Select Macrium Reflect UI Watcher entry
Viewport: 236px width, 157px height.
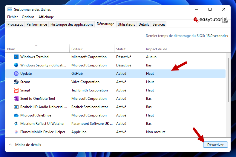click(42, 124)
